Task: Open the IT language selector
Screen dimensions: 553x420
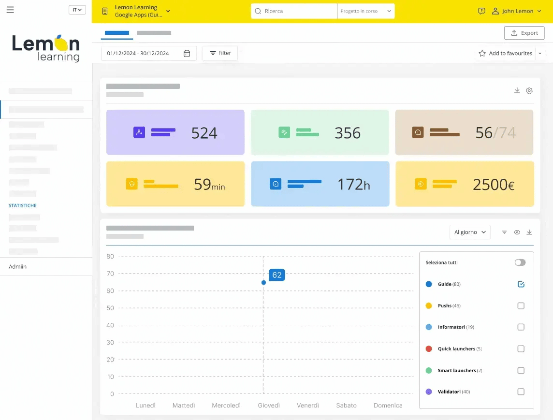Action: (x=77, y=10)
